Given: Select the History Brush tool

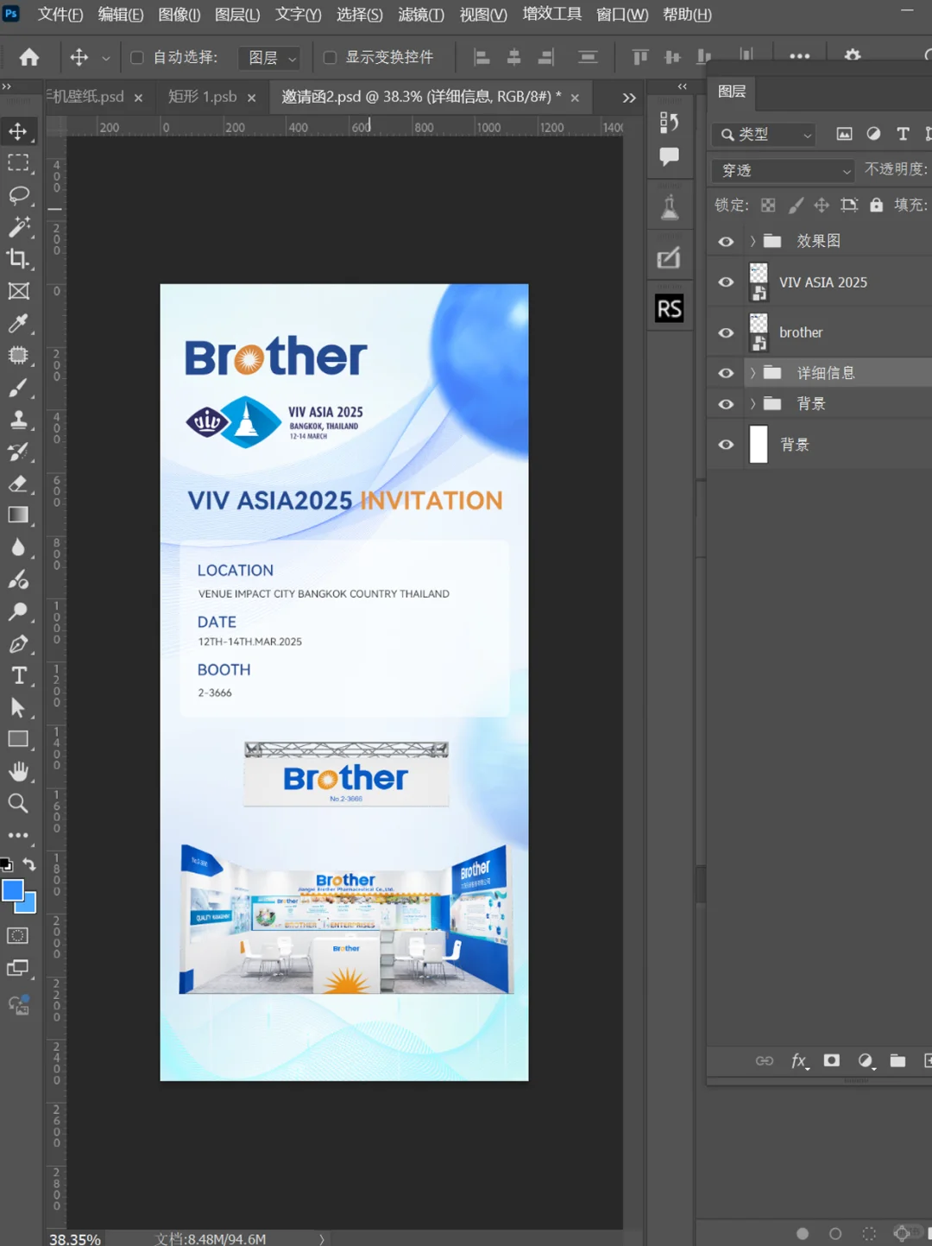Looking at the screenshot, I should [x=18, y=452].
